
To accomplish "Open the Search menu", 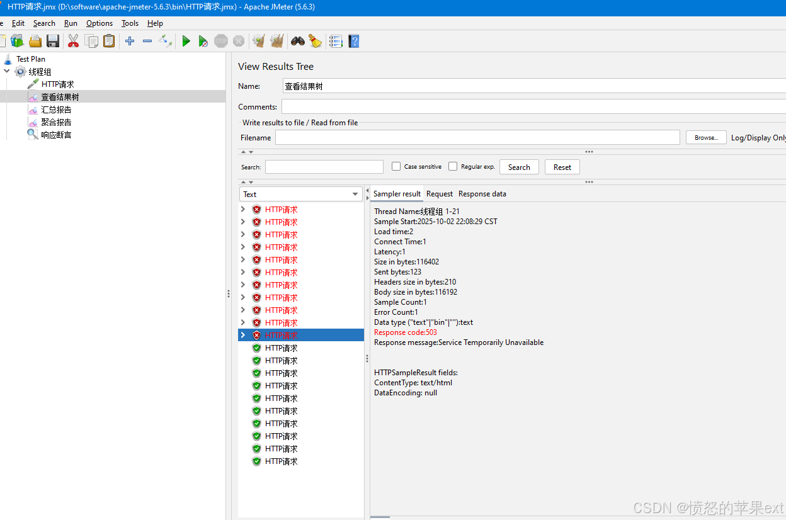I will (x=44, y=23).
